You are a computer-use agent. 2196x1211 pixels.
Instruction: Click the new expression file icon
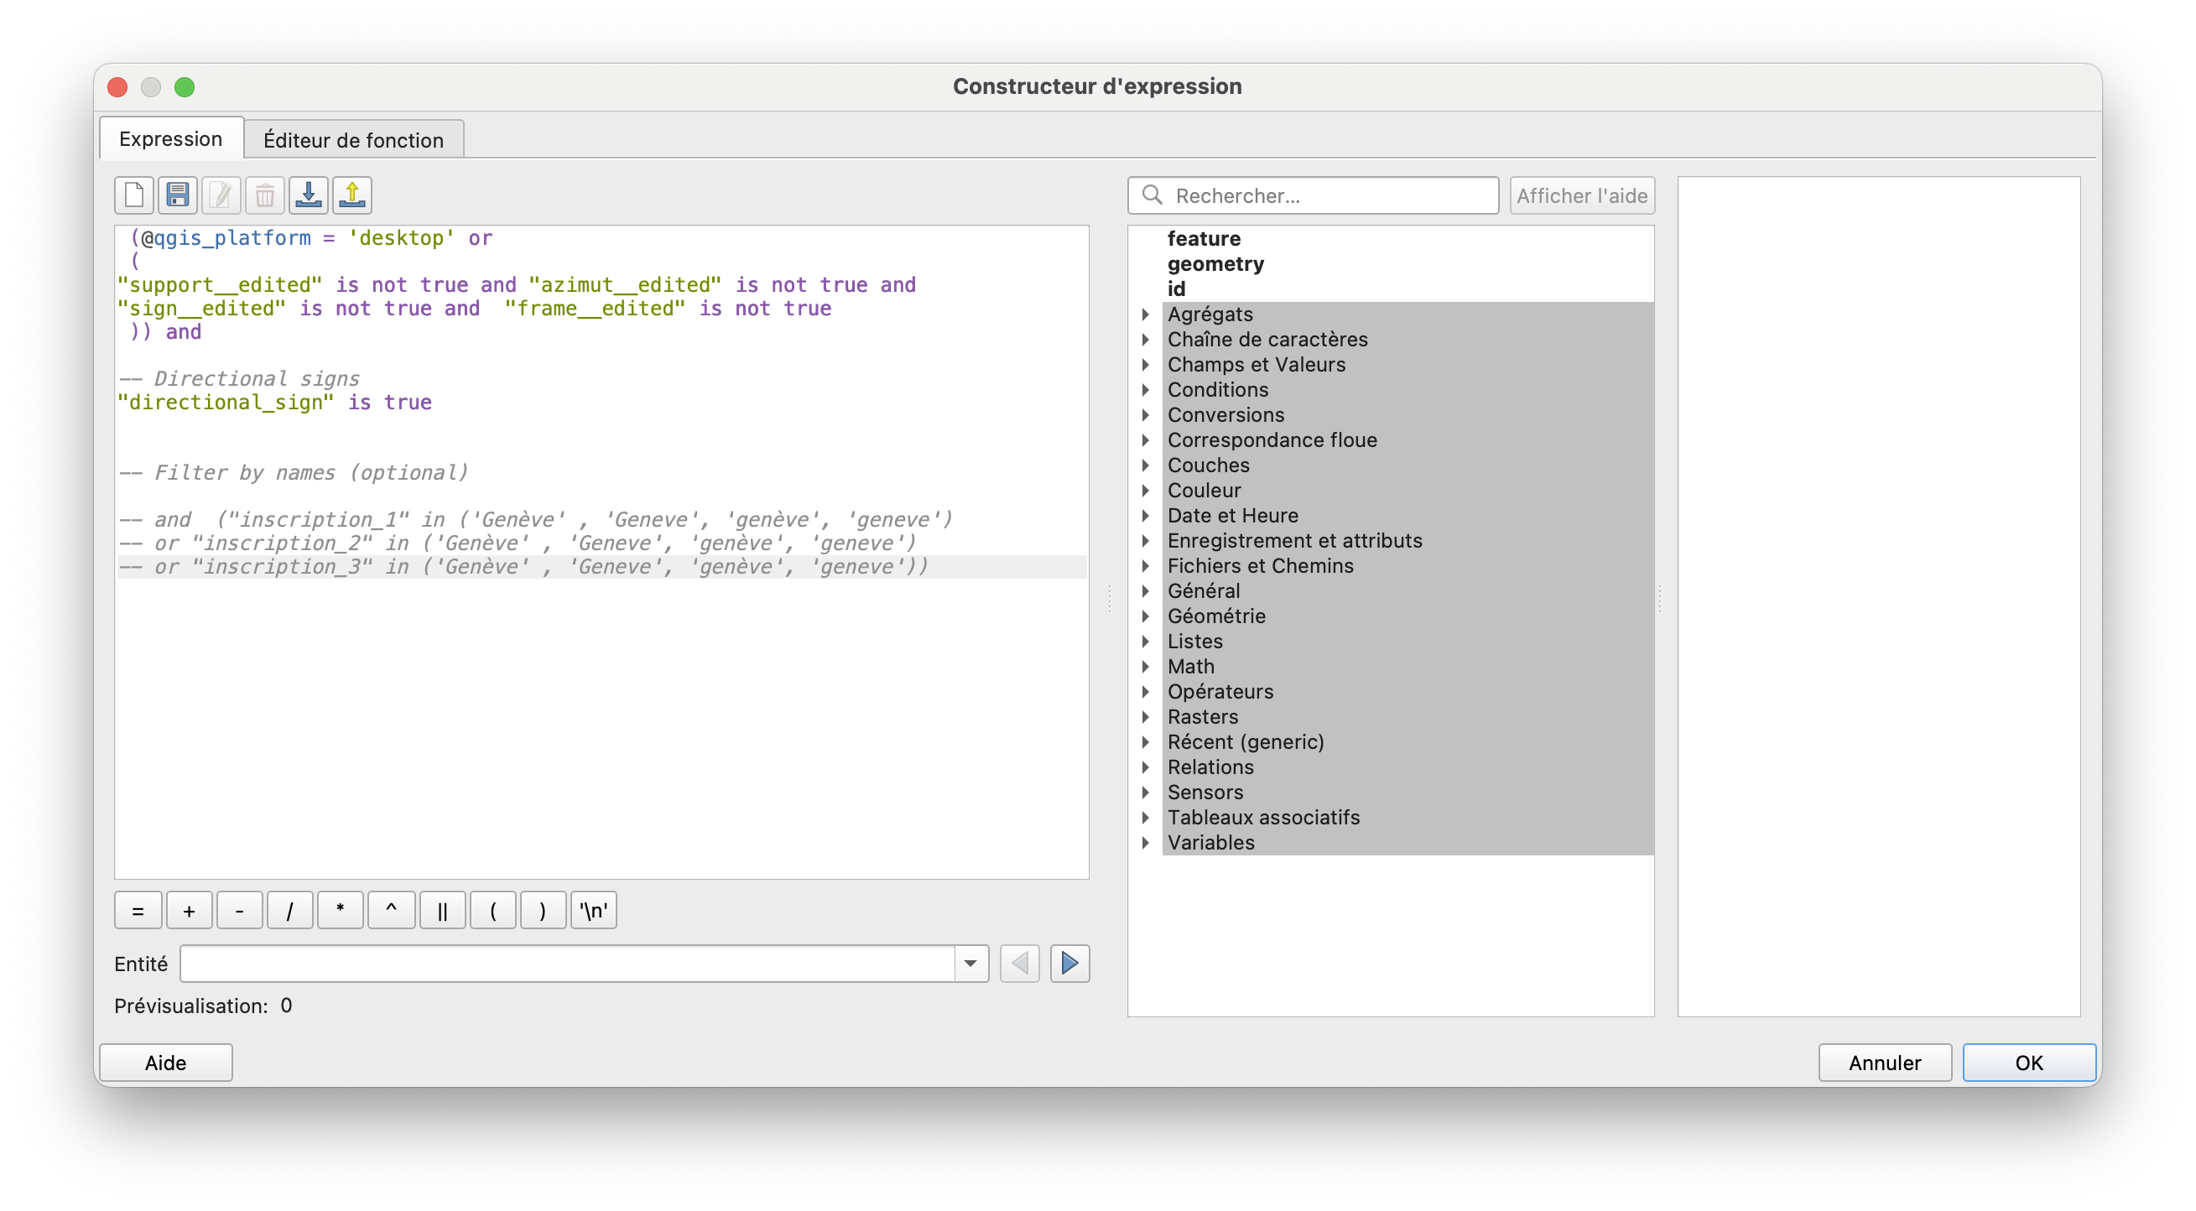coord(134,195)
